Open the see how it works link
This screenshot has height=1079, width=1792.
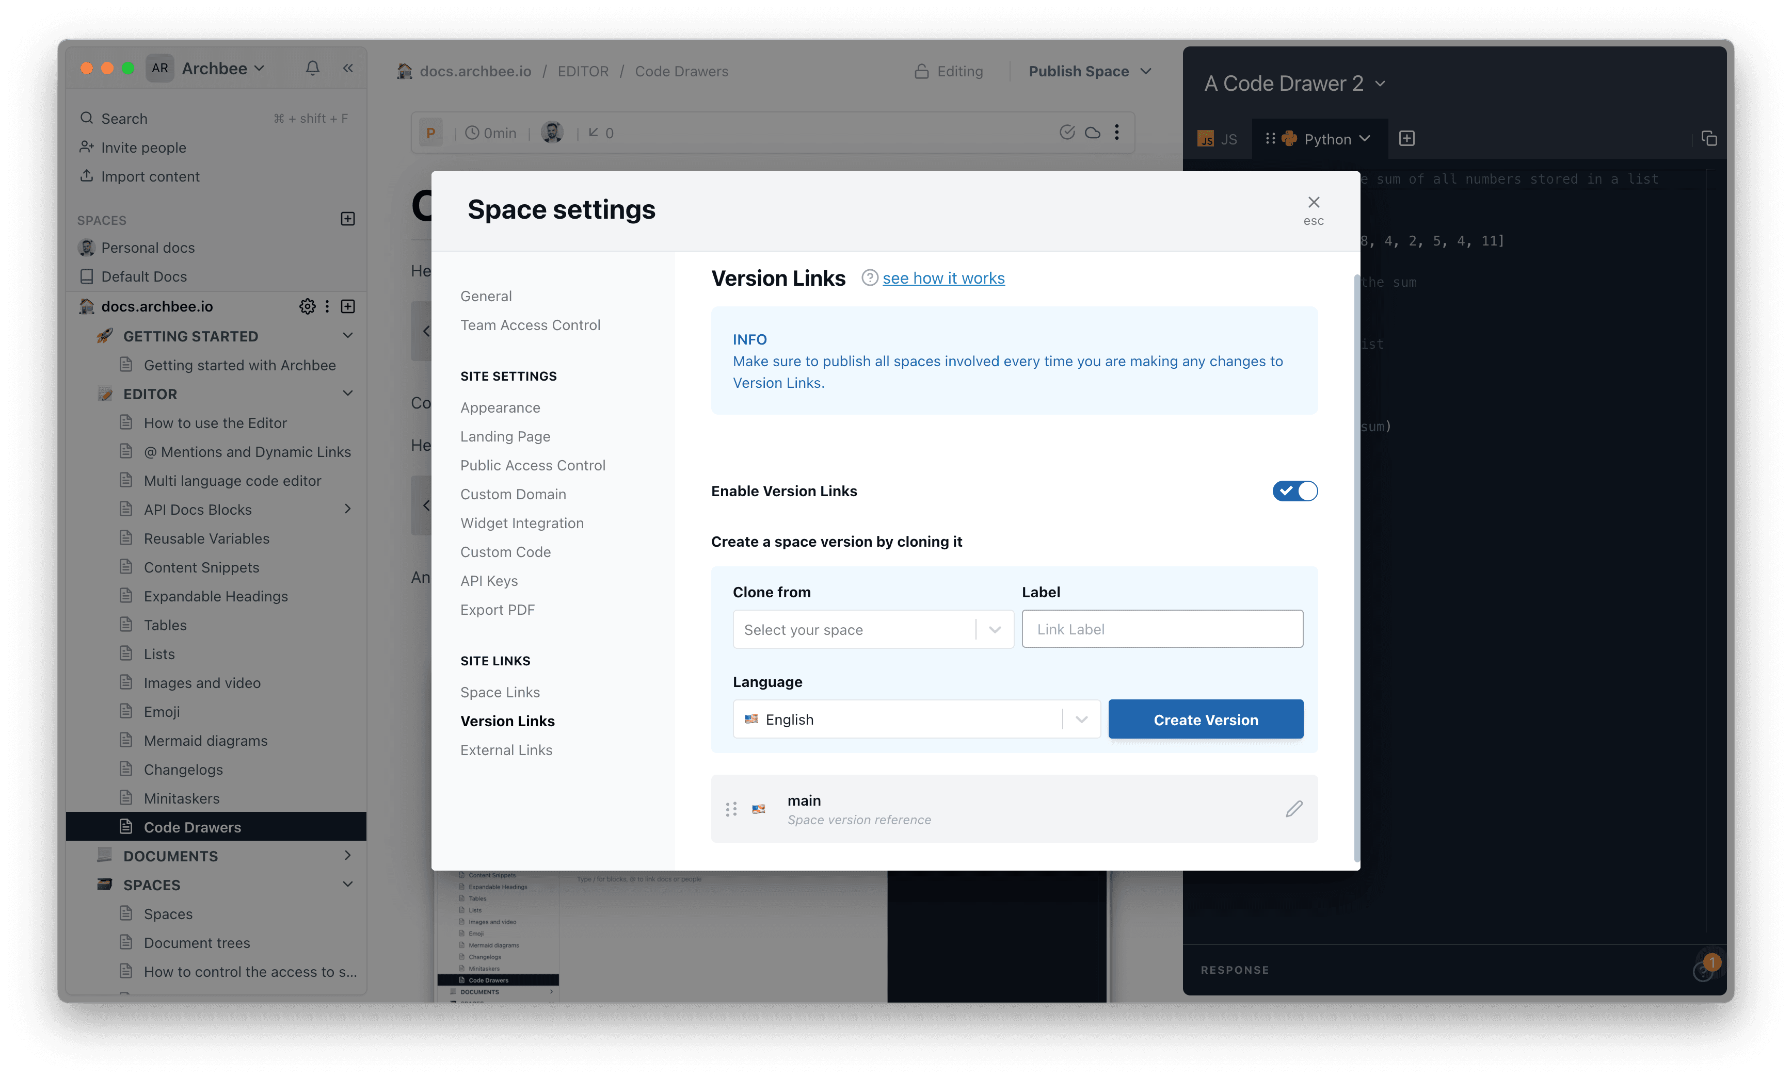(943, 279)
